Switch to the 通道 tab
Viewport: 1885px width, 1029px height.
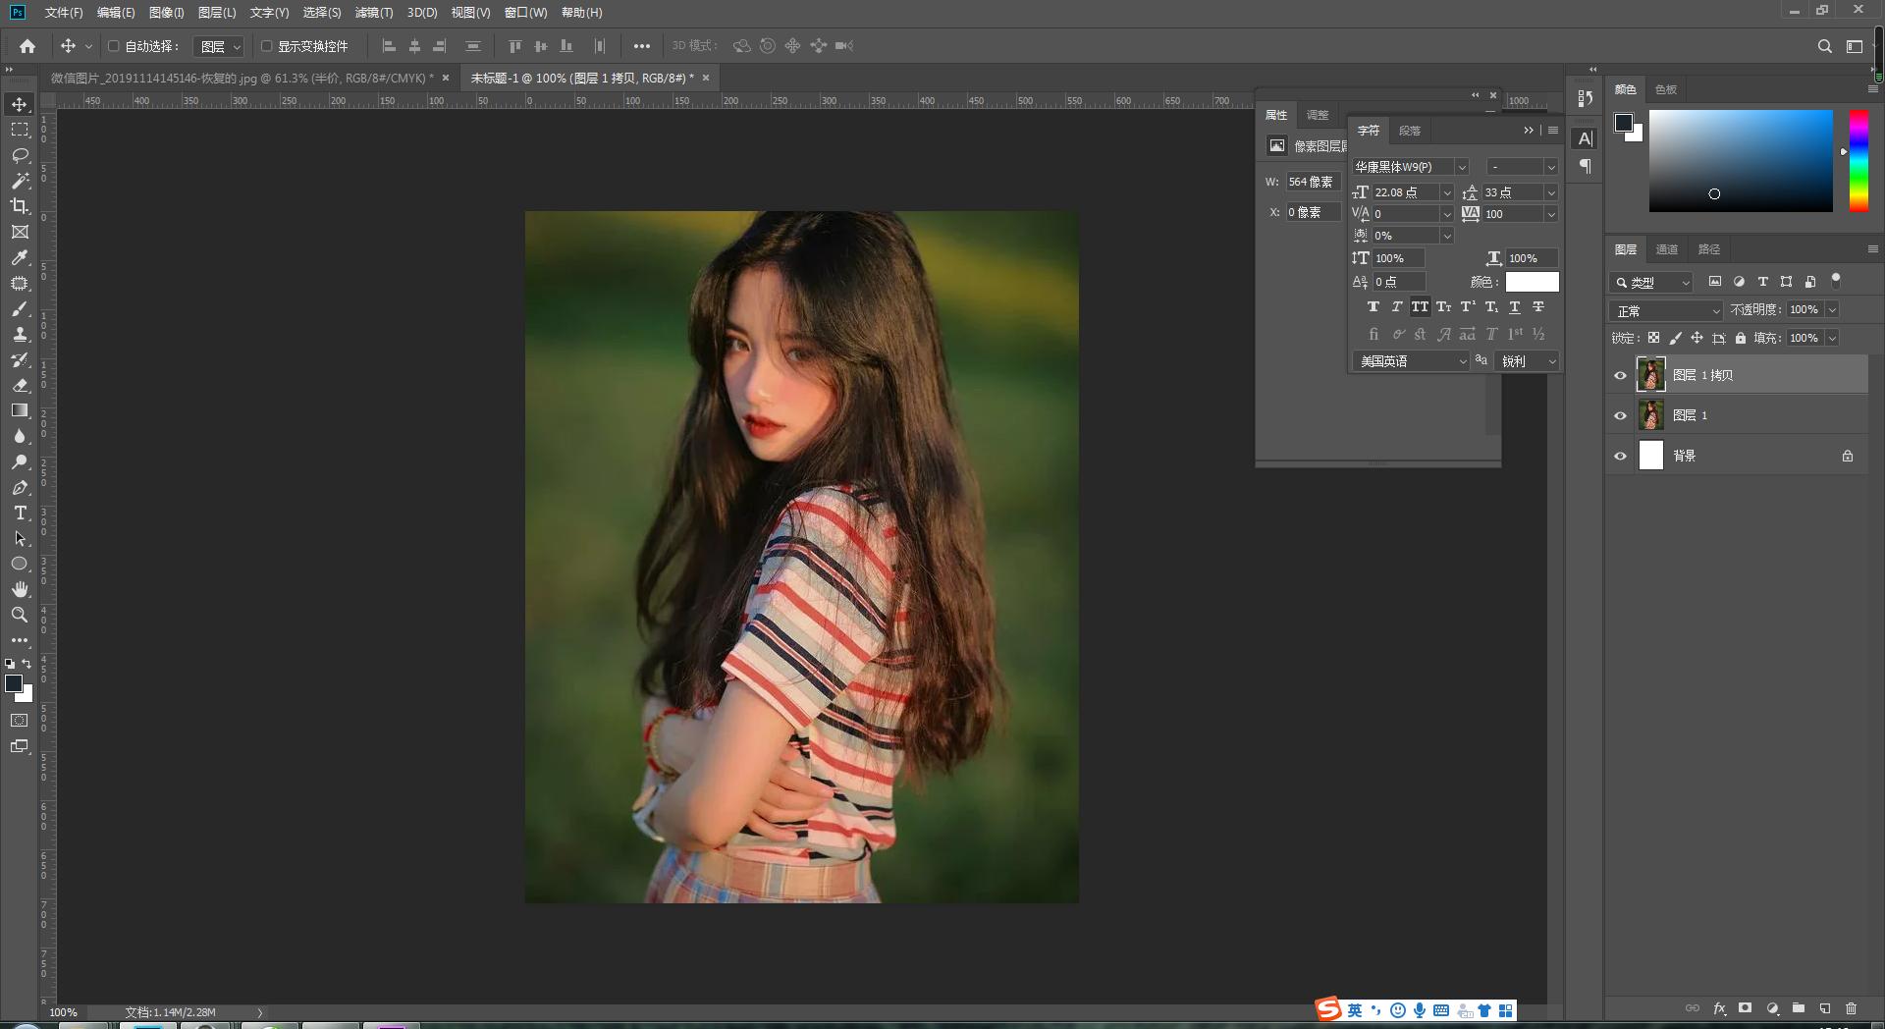point(1666,249)
